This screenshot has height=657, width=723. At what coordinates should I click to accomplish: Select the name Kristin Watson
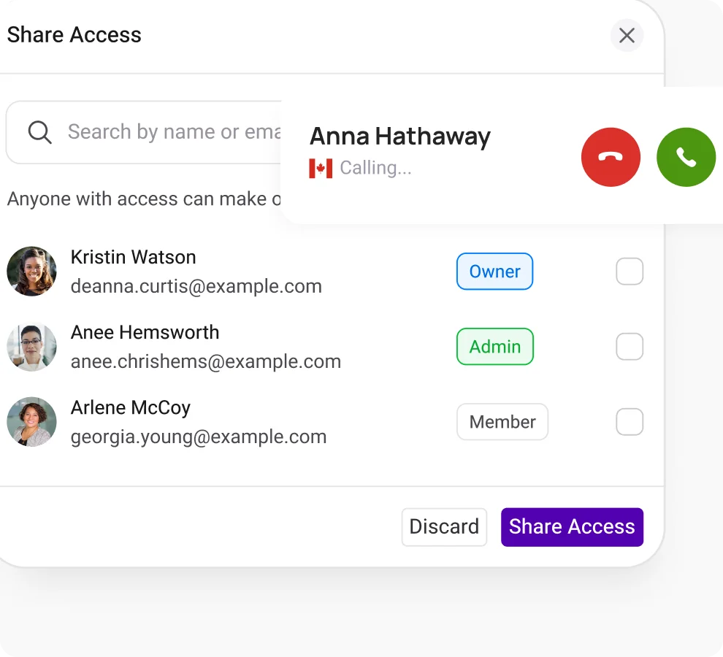click(133, 257)
